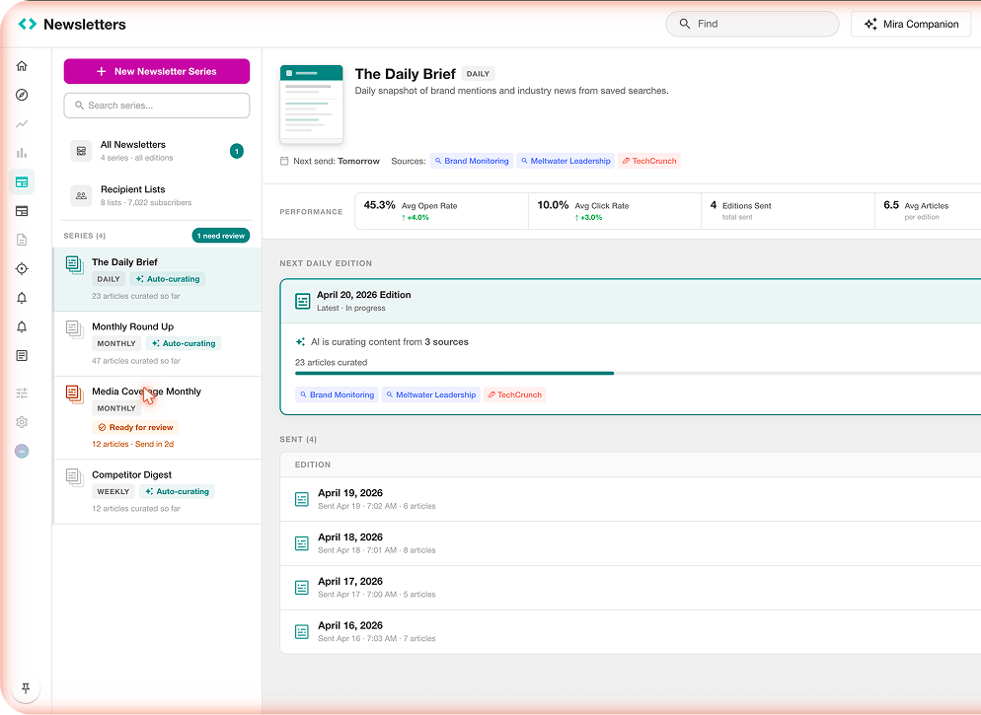The width and height of the screenshot is (981, 715).
Task: Click The Daily Brief newsletter thumbnail
Action: tap(312, 104)
